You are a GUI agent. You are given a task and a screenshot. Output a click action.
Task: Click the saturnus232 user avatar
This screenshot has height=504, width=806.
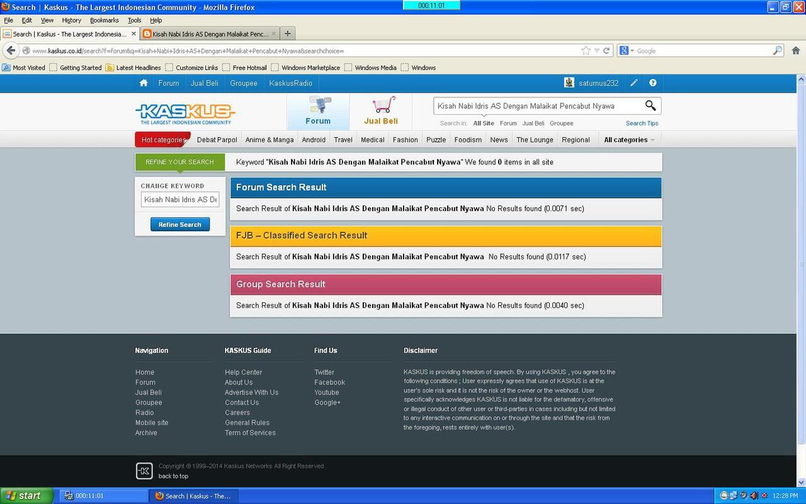tap(569, 83)
